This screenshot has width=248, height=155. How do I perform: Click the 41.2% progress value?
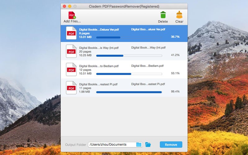pyautogui.click(x=175, y=55)
